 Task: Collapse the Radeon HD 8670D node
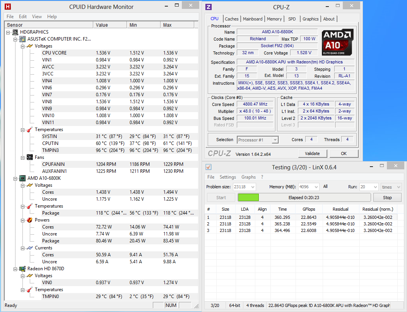tap(15, 269)
